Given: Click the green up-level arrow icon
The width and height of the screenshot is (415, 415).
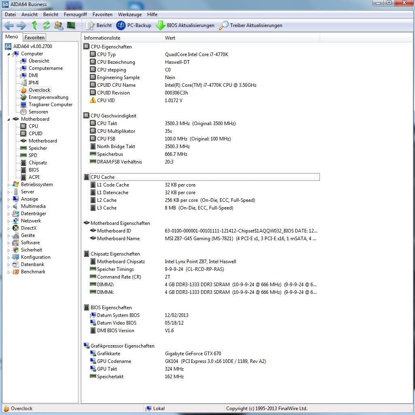Looking at the screenshot, I should pyautogui.click(x=34, y=25).
